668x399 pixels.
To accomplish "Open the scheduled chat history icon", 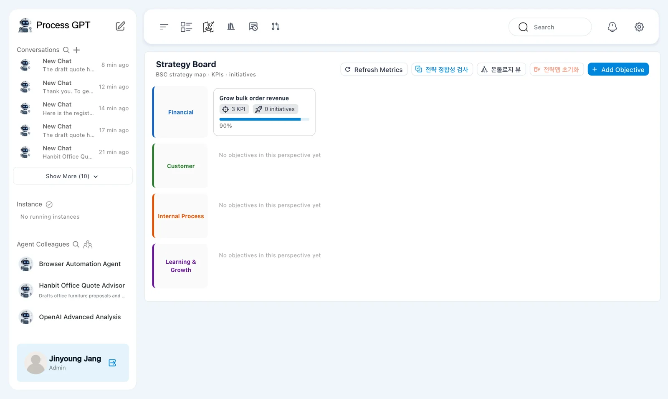I will (x=253, y=27).
